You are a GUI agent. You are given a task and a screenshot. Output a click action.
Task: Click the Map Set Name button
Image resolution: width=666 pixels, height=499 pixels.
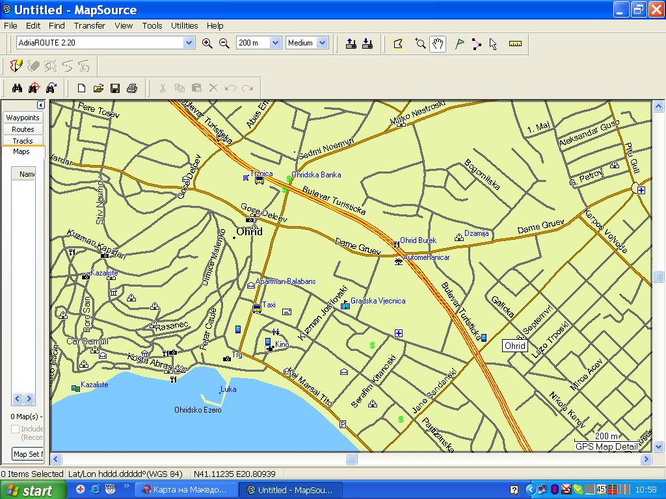27,454
